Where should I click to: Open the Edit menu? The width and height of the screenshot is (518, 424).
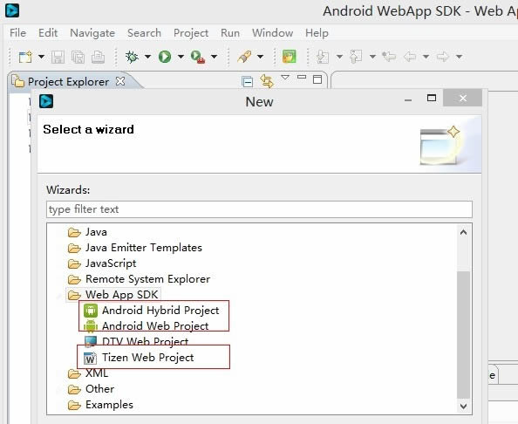(48, 33)
